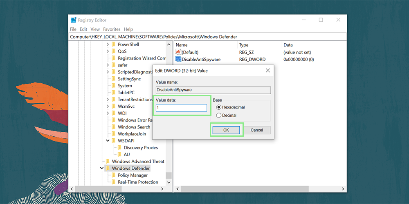Click the DisableAntiSpyware DWORD value icon

coord(178,59)
